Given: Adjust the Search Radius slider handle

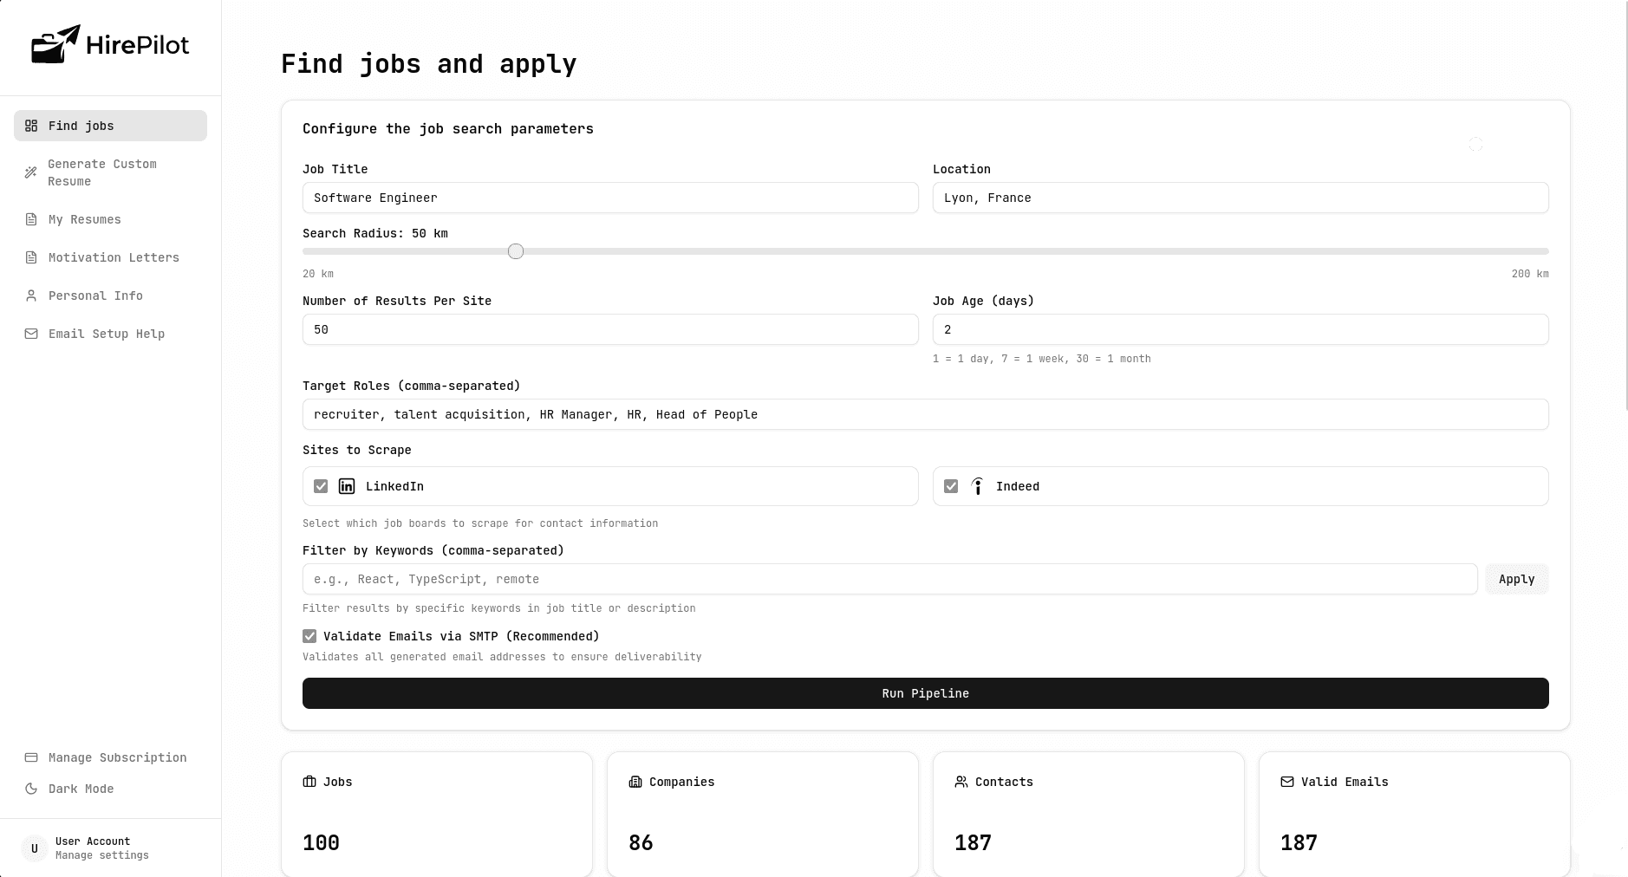Looking at the screenshot, I should [x=516, y=250].
